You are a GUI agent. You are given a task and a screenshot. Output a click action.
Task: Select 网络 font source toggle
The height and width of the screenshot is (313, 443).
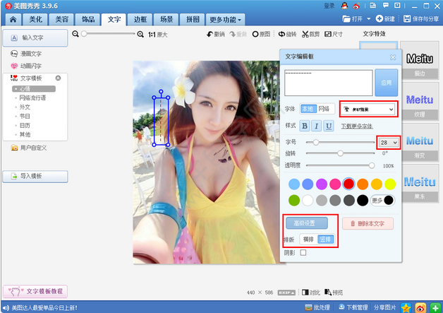pos(324,109)
